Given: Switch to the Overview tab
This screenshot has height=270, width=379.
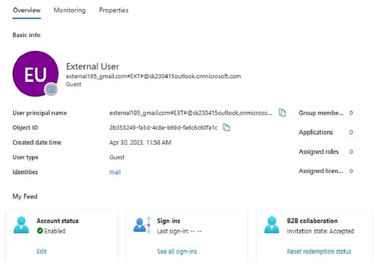Looking at the screenshot, I should 26,10.
